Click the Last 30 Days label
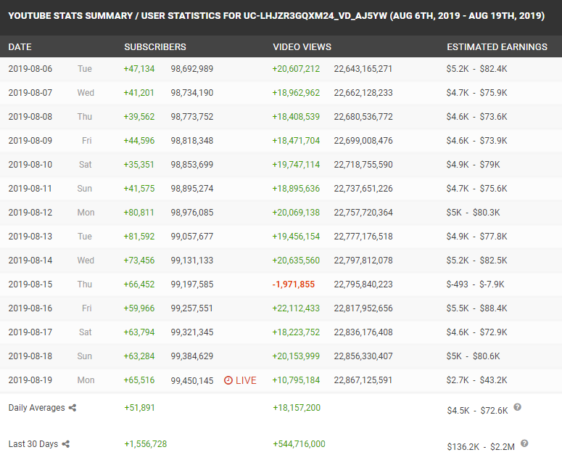The width and height of the screenshot is (562, 463). coord(33,444)
